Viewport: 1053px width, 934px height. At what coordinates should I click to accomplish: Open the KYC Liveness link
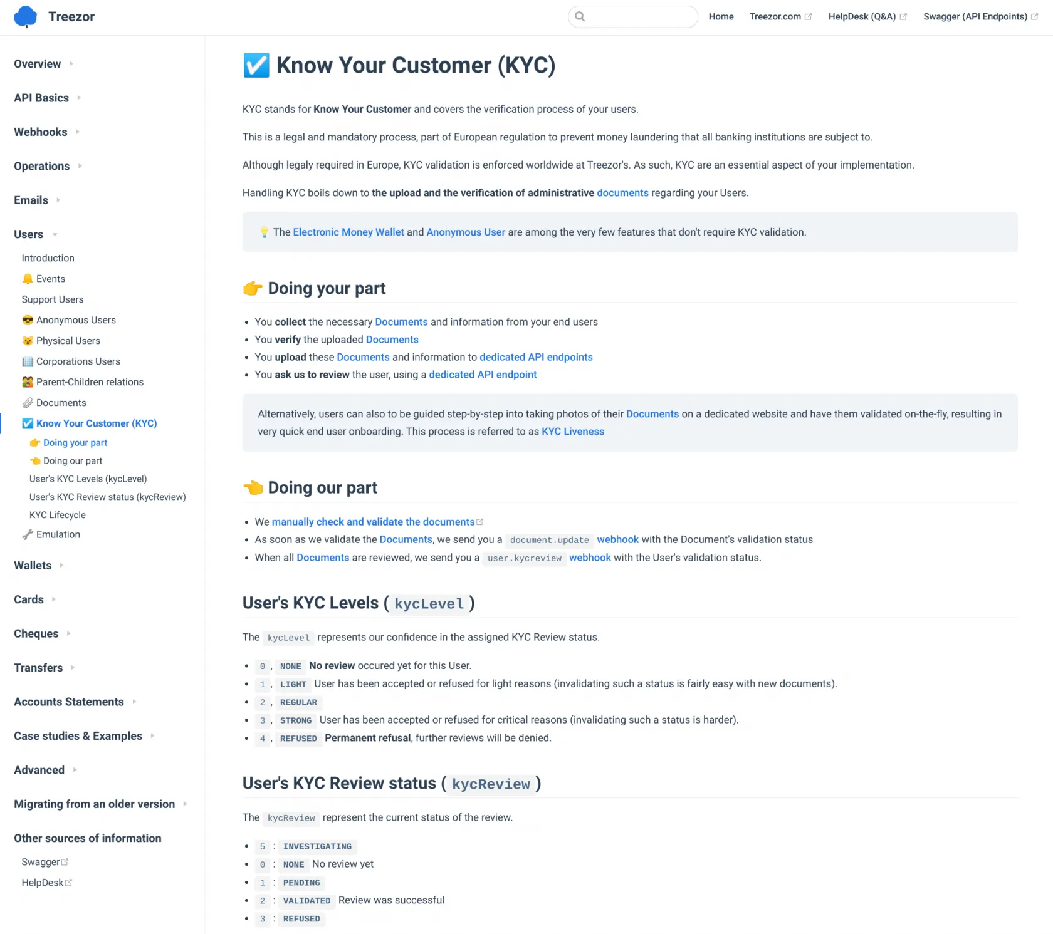click(x=572, y=432)
